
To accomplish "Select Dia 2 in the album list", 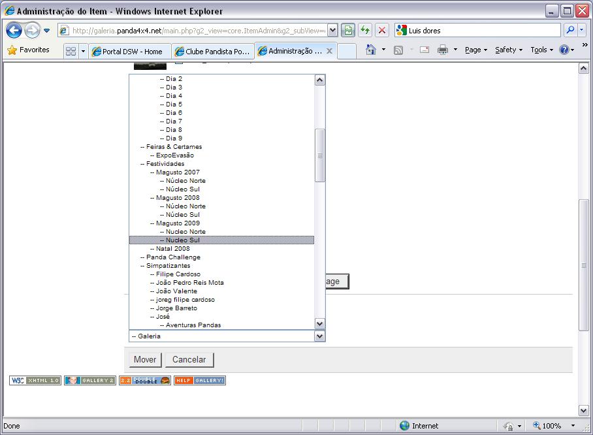I will click(221, 78).
